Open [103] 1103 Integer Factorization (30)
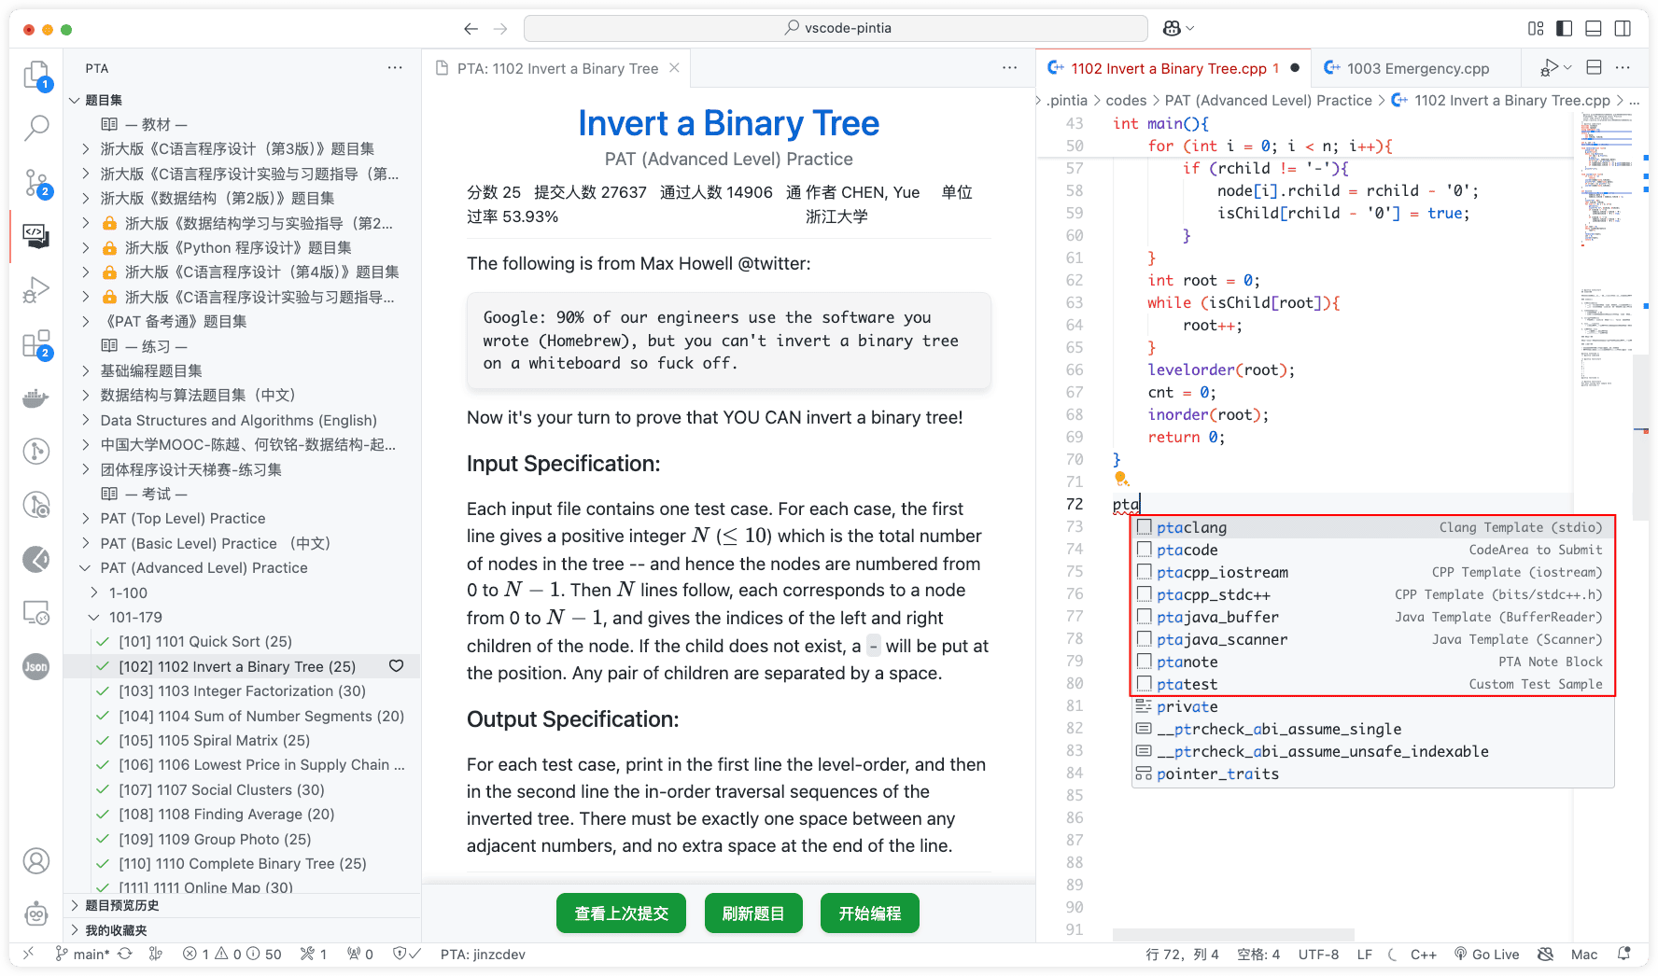This screenshot has width=1658, height=976. (242, 690)
